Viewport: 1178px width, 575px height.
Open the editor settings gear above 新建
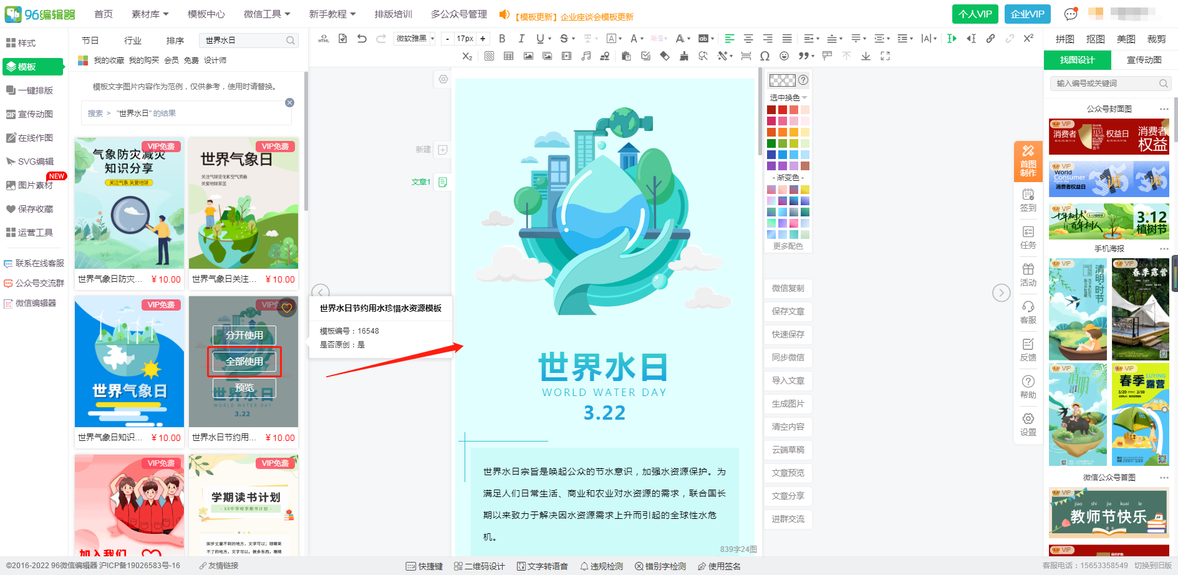443,79
